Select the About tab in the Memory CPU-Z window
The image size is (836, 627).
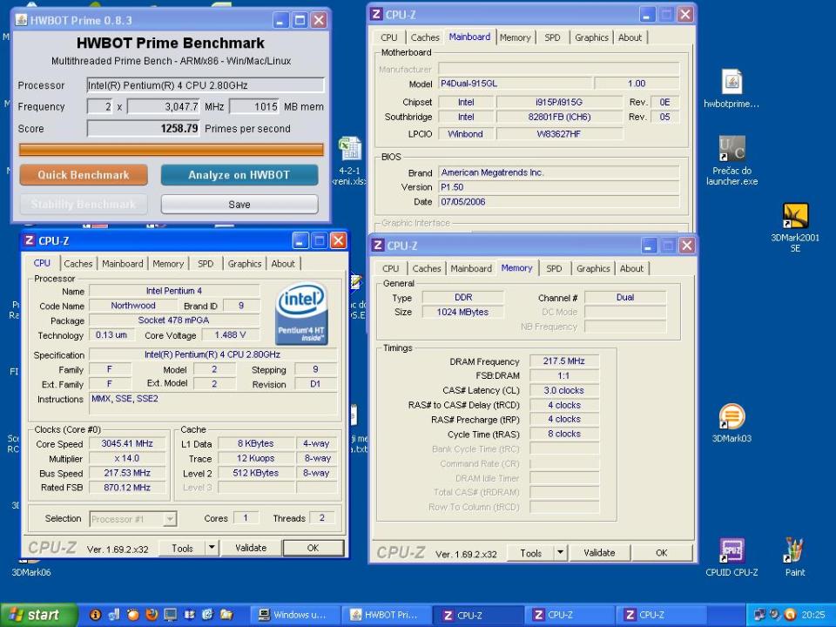tap(631, 268)
